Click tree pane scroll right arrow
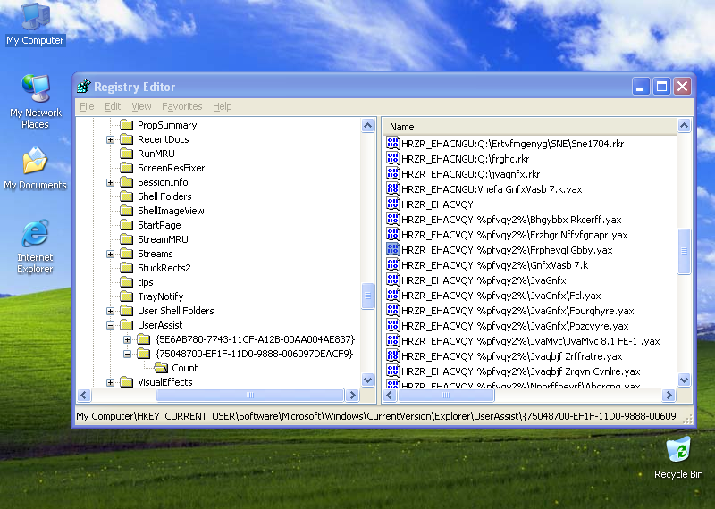Screen dimensions: 715x509 (352, 395)
